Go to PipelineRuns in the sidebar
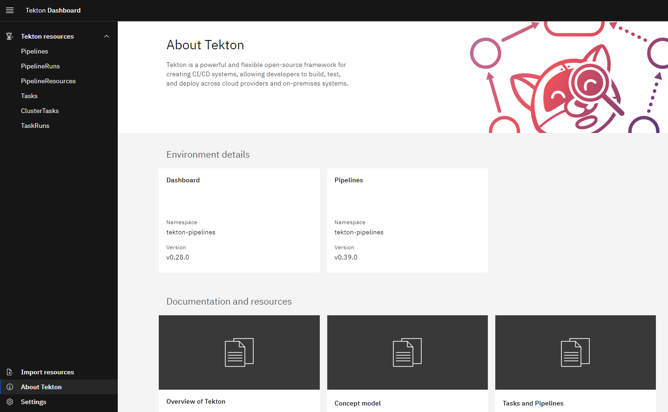This screenshot has width=668, height=412. [x=40, y=66]
